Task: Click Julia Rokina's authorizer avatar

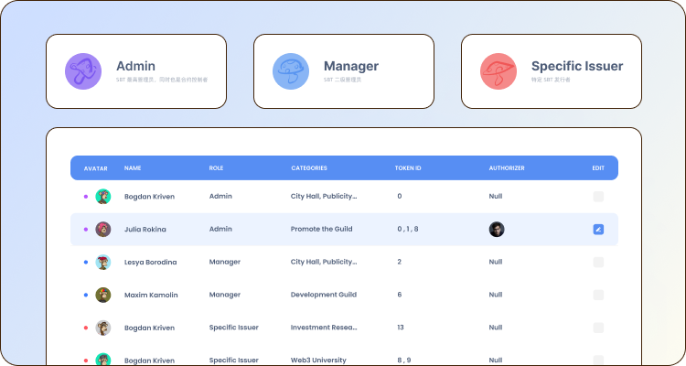Action: point(497,230)
